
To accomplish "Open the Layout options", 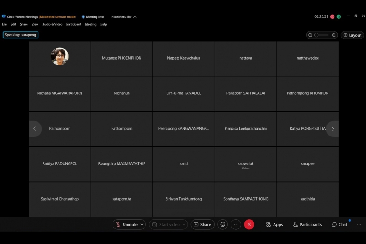I will (x=352, y=35).
